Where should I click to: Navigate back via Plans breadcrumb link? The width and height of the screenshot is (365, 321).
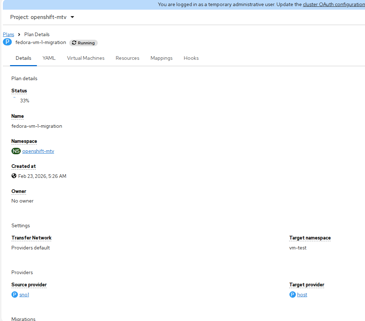[9, 35]
